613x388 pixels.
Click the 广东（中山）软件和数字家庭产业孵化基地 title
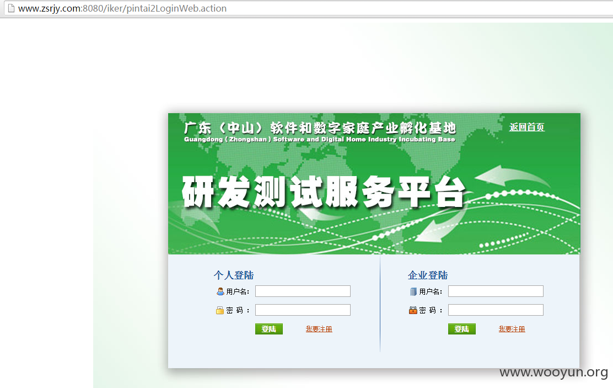click(x=320, y=127)
